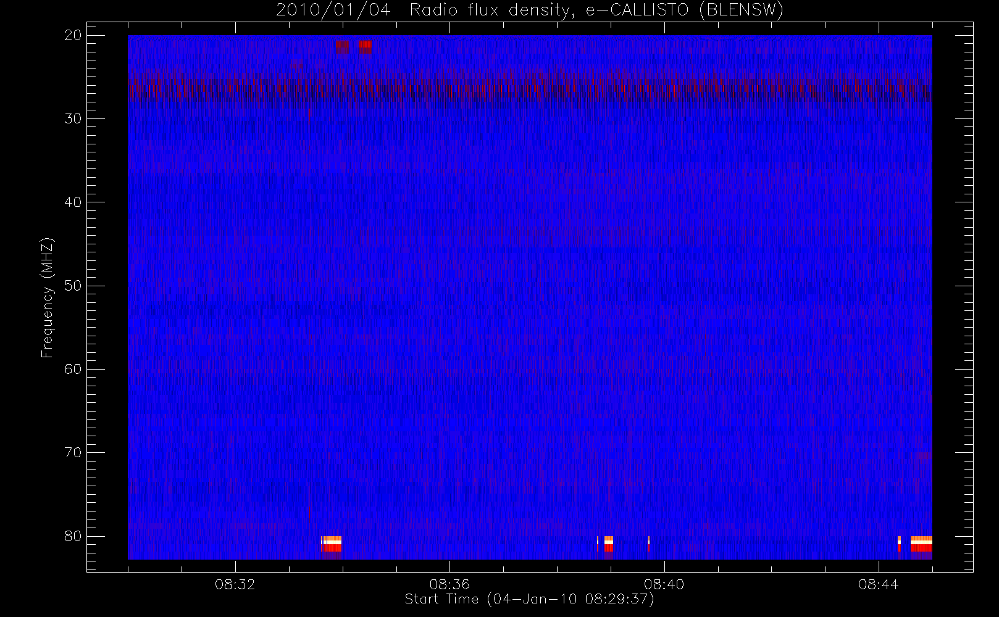Viewport: 999px width, 617px height.
Task: Click the bright burst near 08:39 at 80 MHz
Action: 608,544
